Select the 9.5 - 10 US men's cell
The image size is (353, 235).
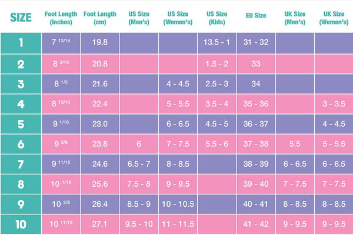(x=138, y=224)
